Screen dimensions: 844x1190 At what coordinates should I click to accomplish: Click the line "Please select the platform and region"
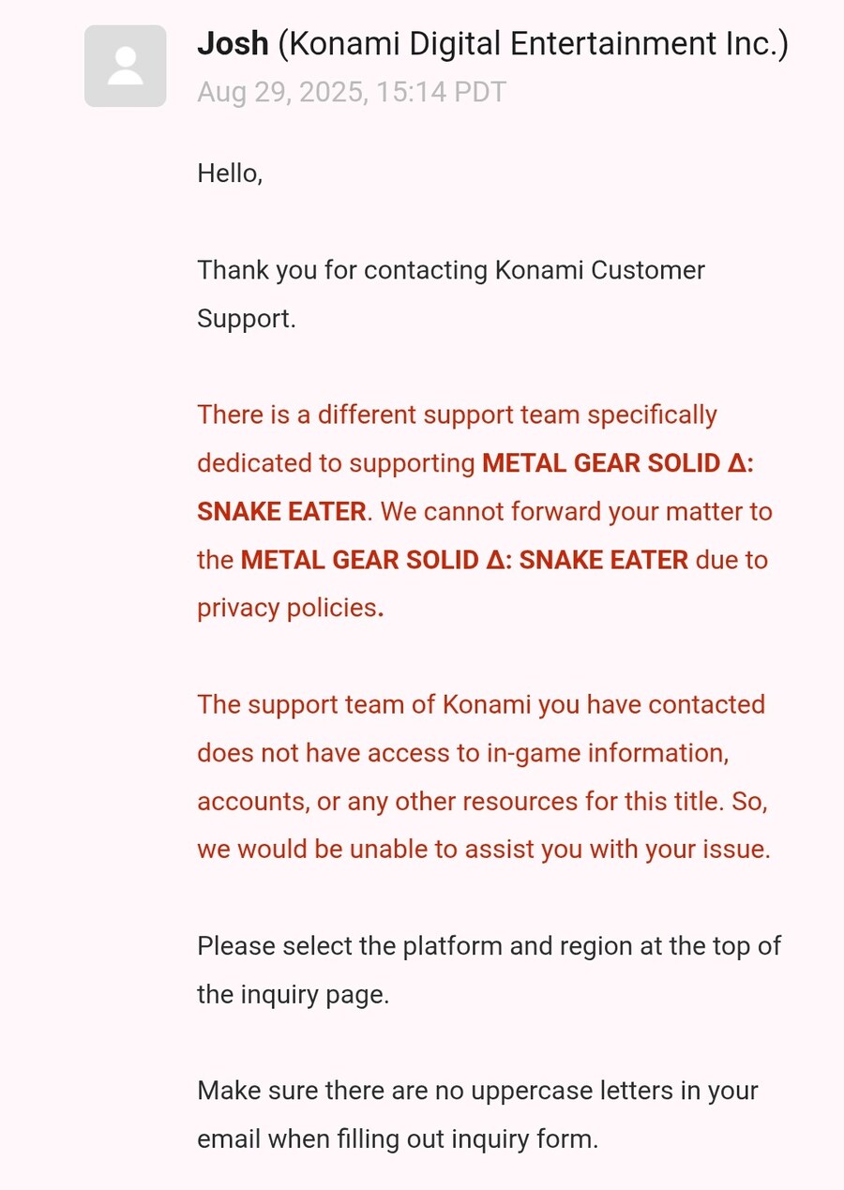tap(489, 946)
